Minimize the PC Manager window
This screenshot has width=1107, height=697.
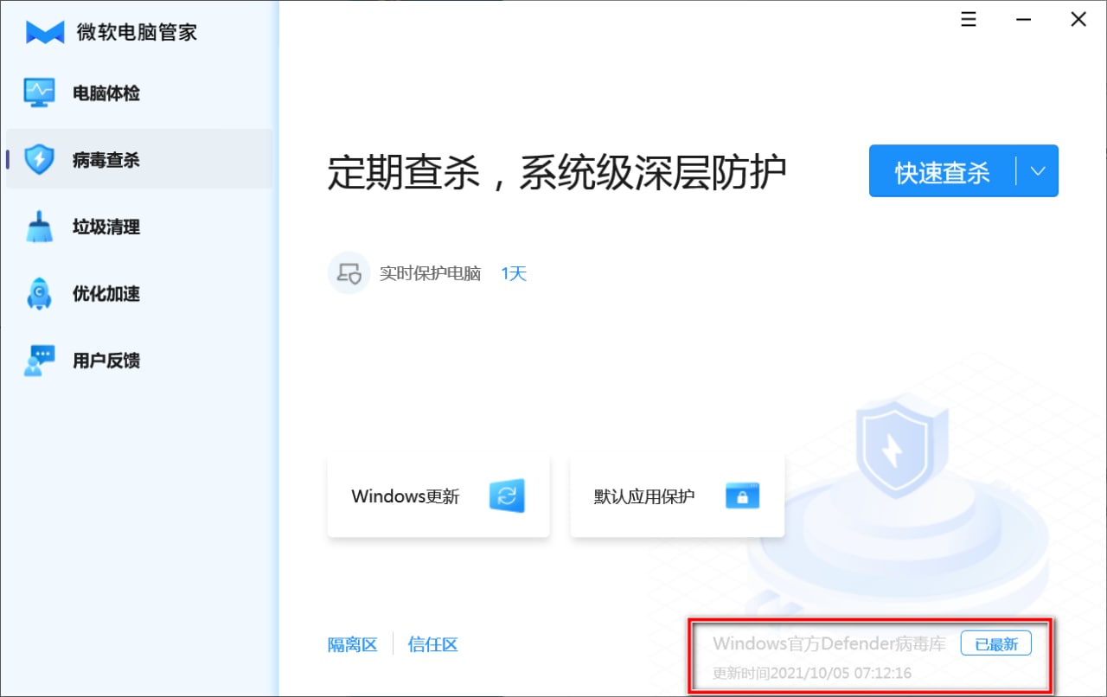point(1024,20)
